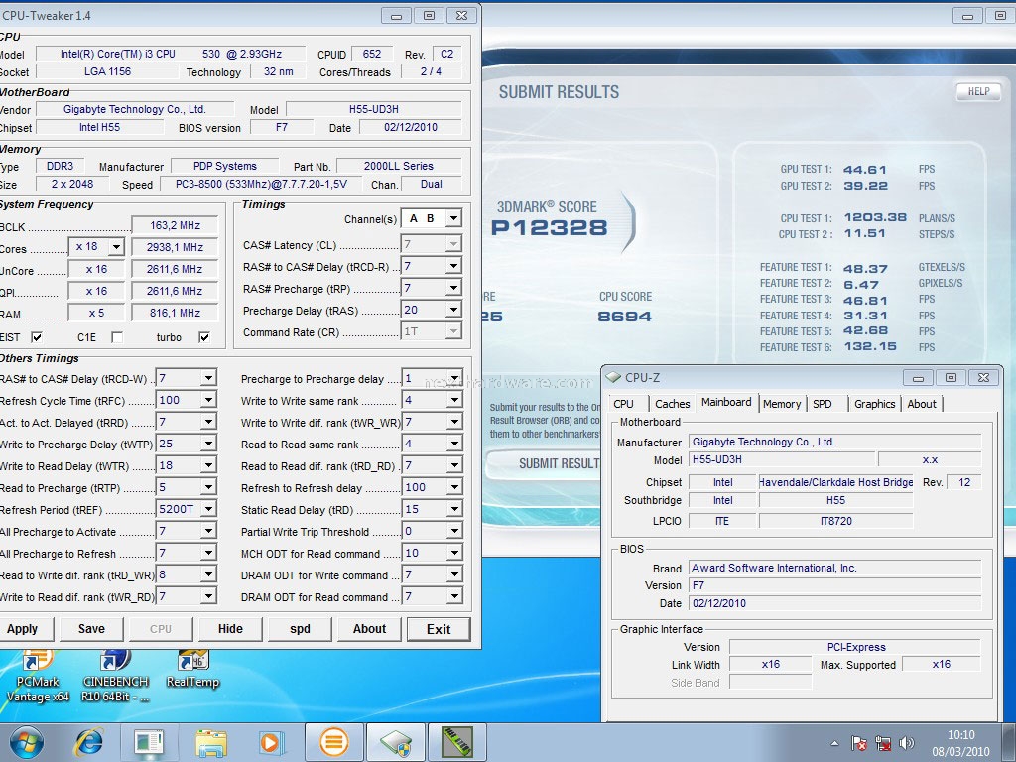Show hidden system tray icons arrow
The image size is (1016, 762).
point(834,743)
